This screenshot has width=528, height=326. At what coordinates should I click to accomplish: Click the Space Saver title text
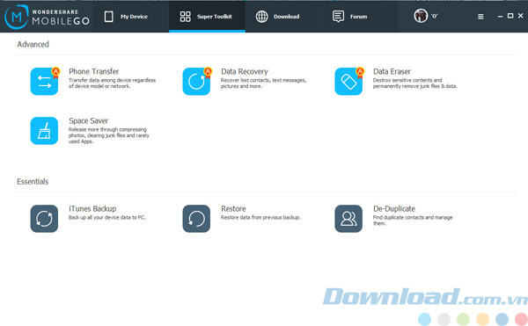tap(89, 120)
